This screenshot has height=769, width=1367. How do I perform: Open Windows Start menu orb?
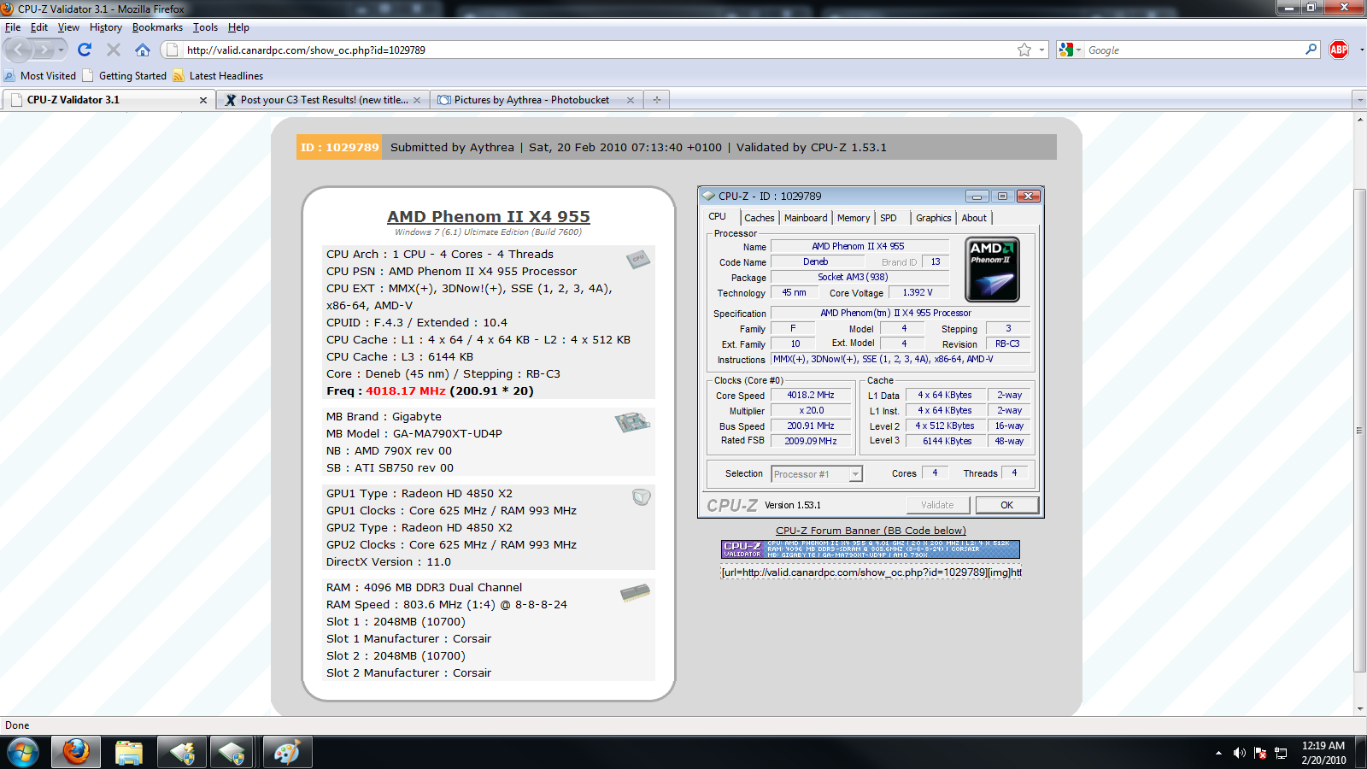pos(23,753)
